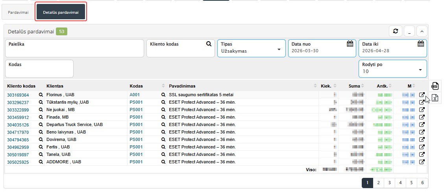Open client code 303169364 link
The width and height of the screenshot is (444, 192).
tap(18, 95)
